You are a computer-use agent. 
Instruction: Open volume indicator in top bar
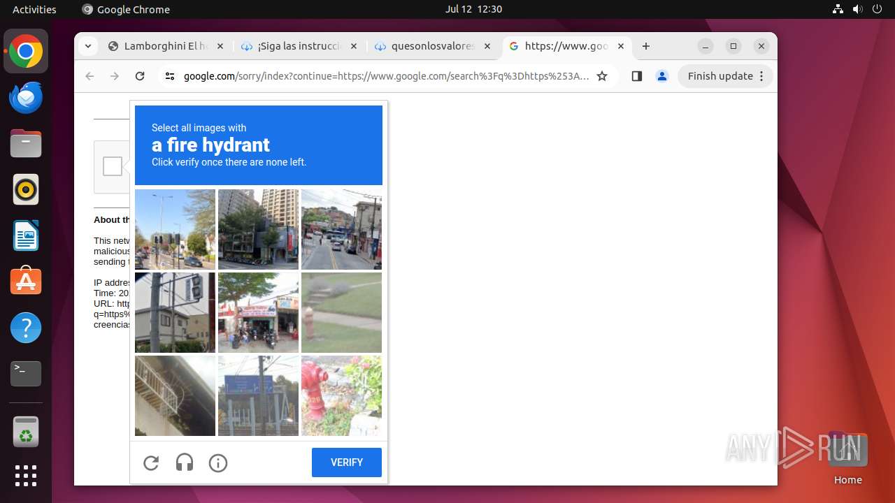[857, 9]
